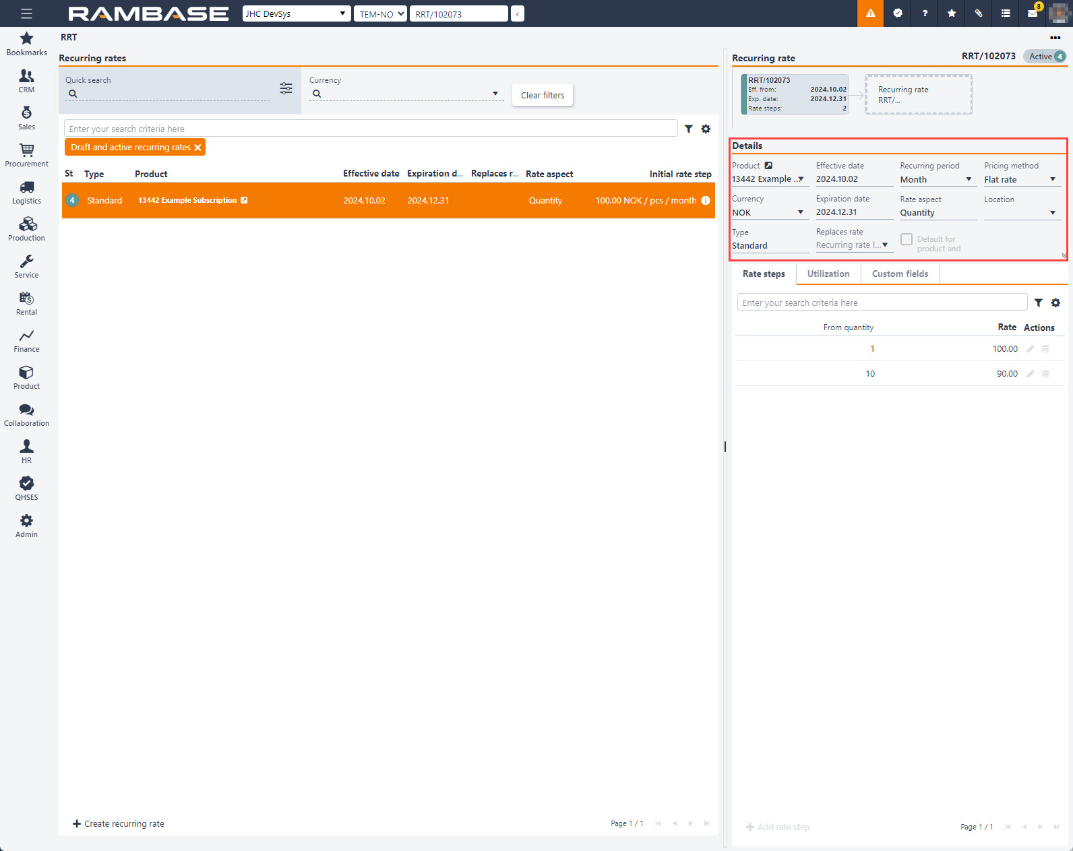Viewport: 1073px width, 851px height.
Task: Switch to the Custom fields tab
Action: click(x=900, y=274)
